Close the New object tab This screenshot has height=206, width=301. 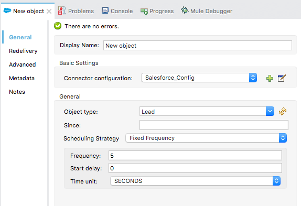pos(49,12)
